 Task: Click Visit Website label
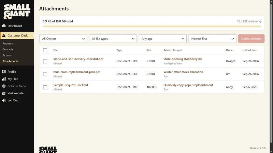(15, 93)
